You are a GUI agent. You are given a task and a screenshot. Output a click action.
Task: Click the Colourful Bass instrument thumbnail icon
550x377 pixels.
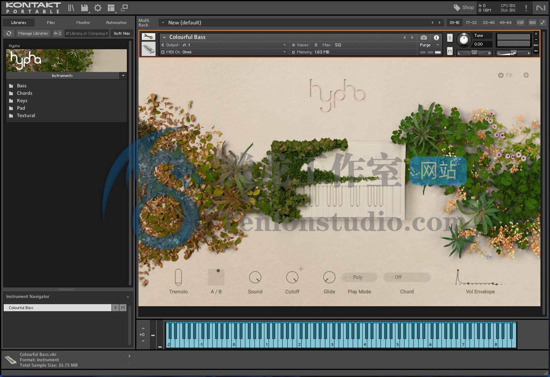[x=148, y=49]
